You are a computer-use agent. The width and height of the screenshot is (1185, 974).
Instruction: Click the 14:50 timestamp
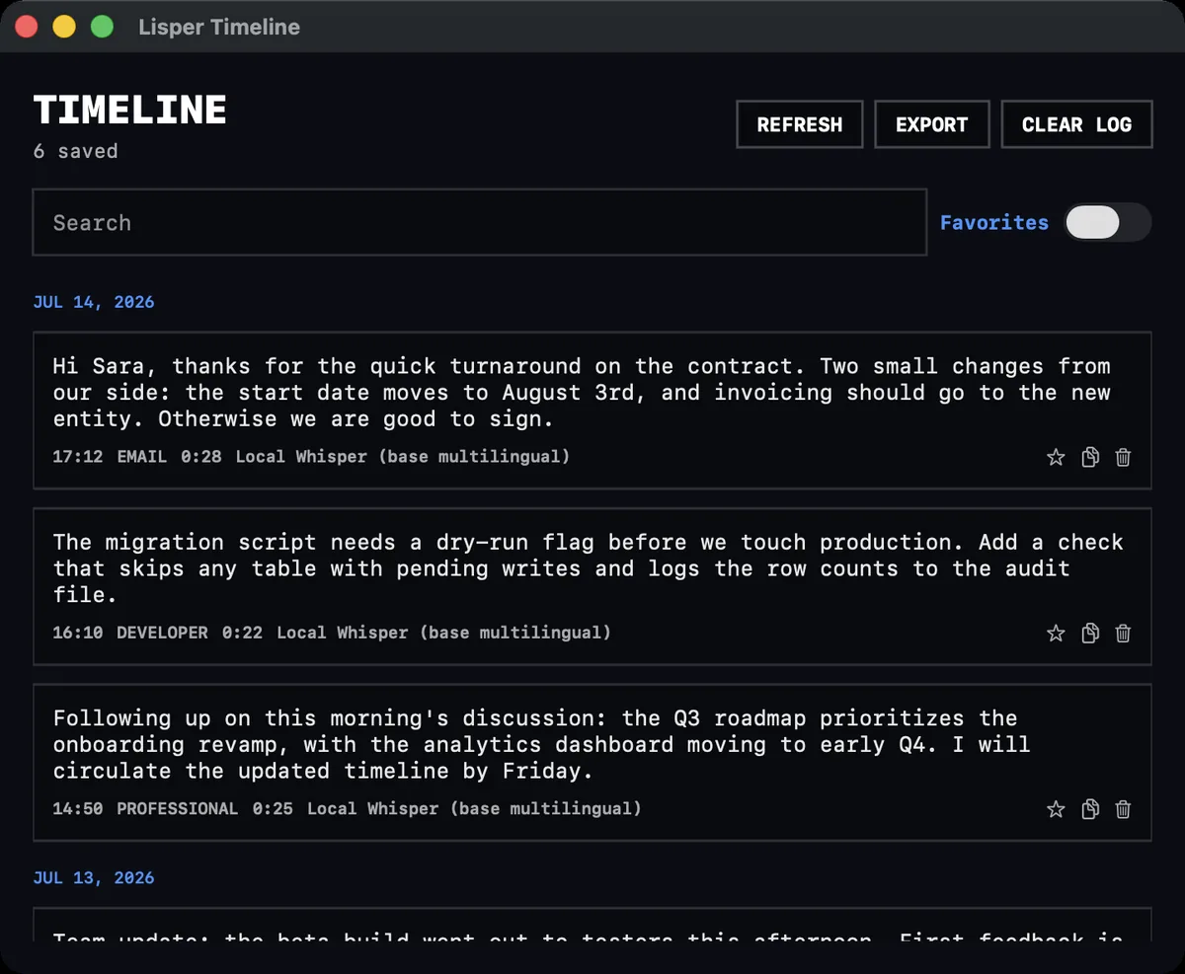[78, 809]
